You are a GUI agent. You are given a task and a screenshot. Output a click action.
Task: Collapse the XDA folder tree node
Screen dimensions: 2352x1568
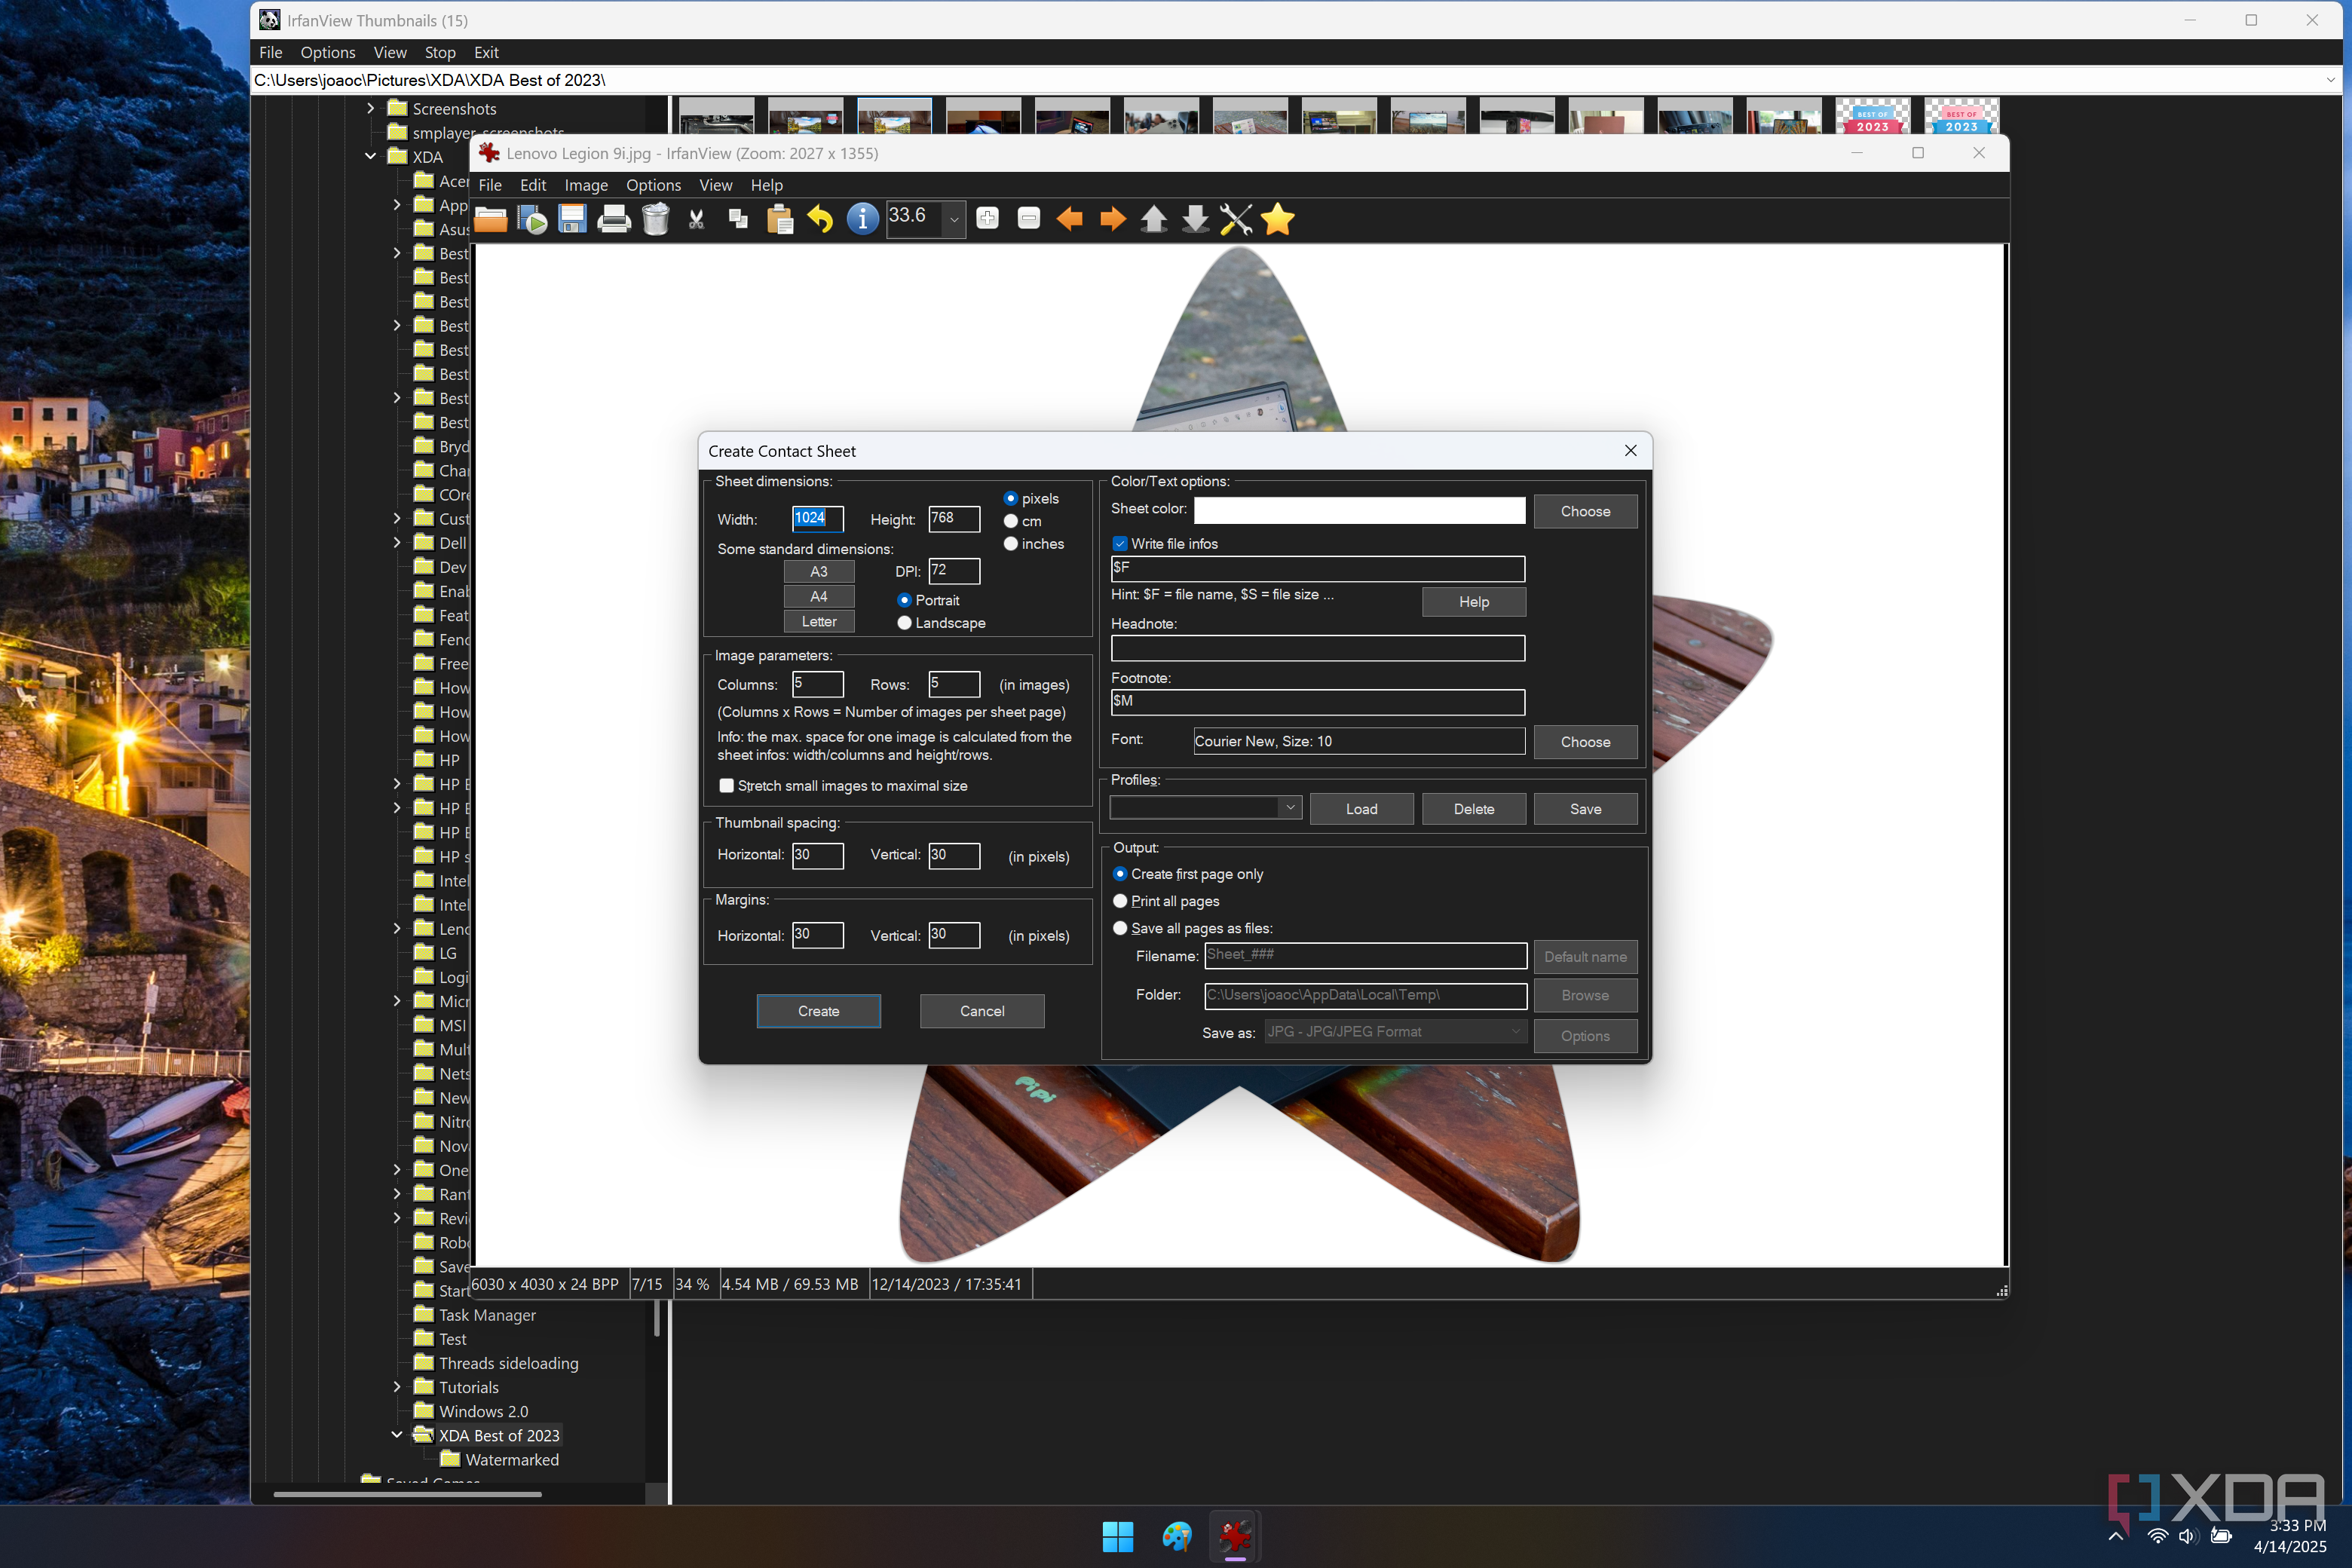click(370, 156)
